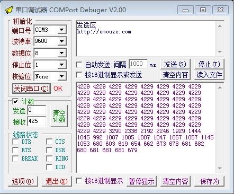Viewport: 234px width, 194px height.
Task: Click the 接收 count field showing 425
Action: [x=37, y=121]
